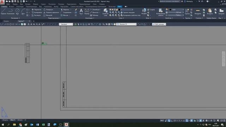Switch to the Аннотации ribbon tab
Screen dimensions: 226x127
[x=20, y=6]
